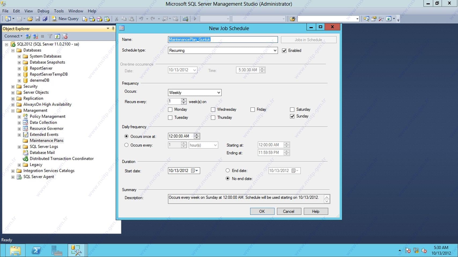This screenshot has height=257, width=458.
Task: Open the Occurs frequency dropdown
Action: pyautogui.click(x=219, y=93)
